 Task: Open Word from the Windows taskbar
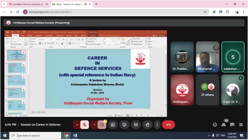click(75, 136)
